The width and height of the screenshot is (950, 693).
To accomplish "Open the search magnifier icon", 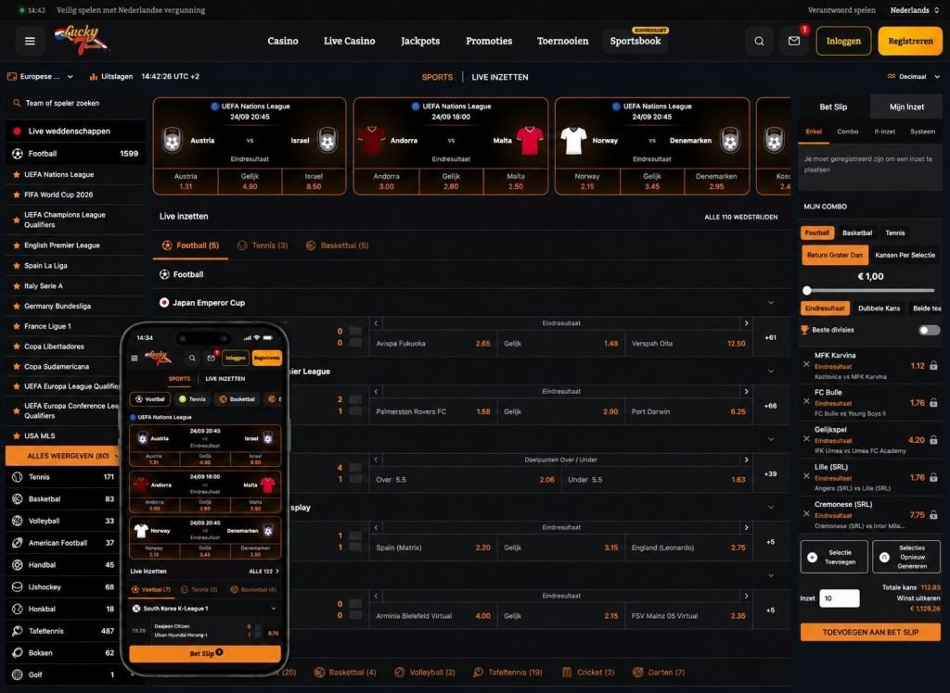I will [x=759, y=41].
